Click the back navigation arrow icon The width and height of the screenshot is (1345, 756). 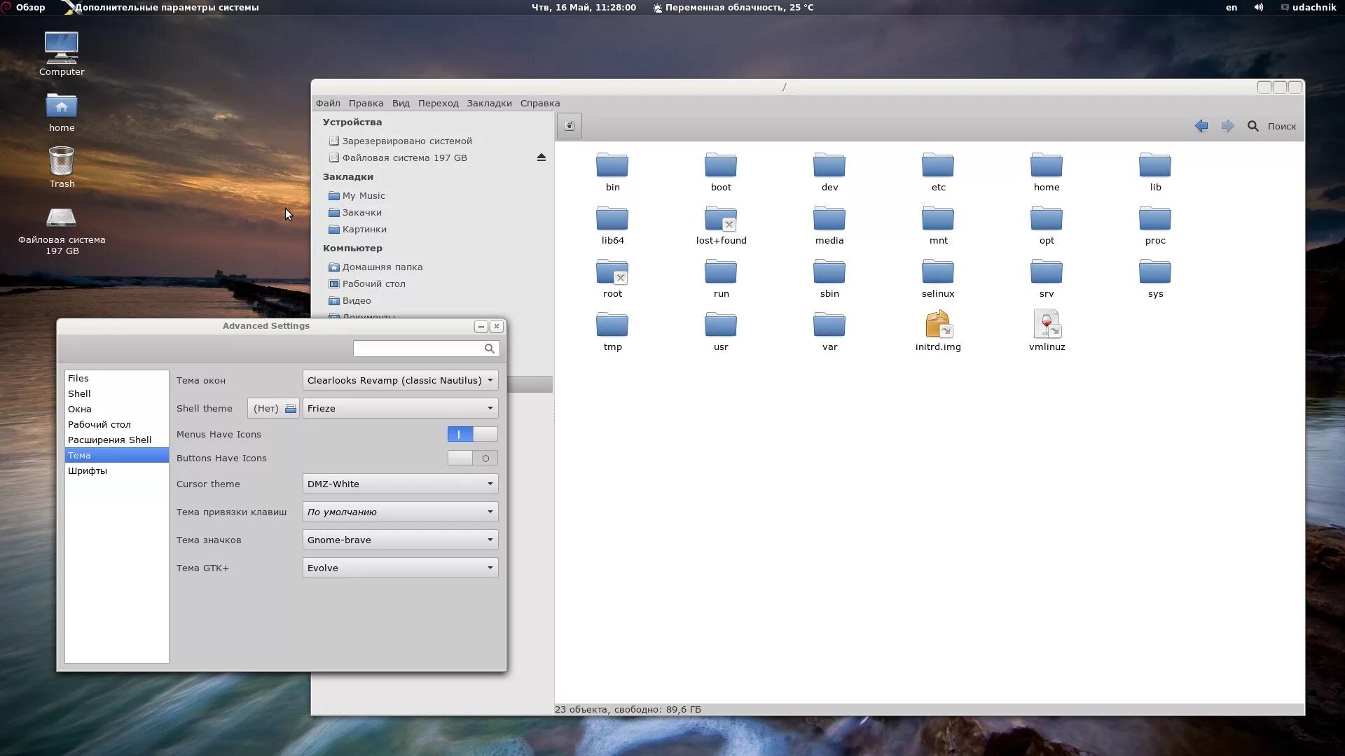(1201, 126)
